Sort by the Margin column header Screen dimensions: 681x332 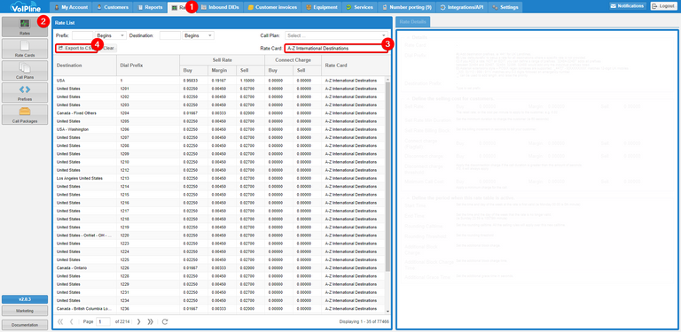[222, 71]
